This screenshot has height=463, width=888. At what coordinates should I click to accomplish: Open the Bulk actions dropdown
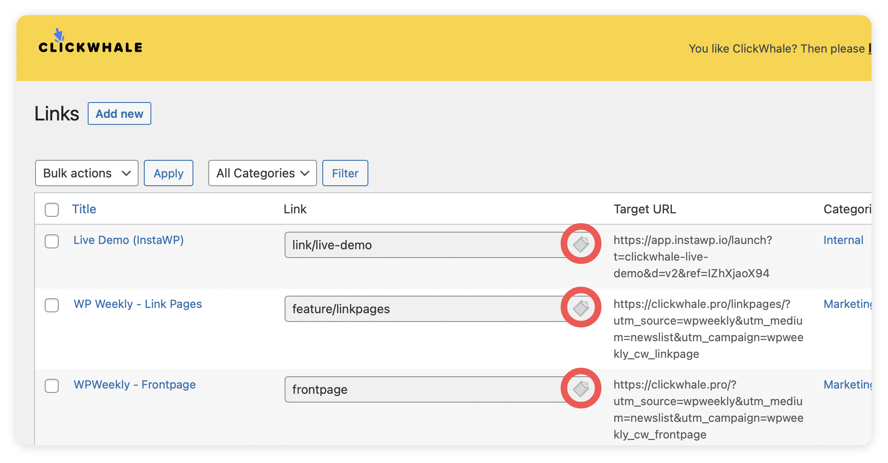pos(87,173)
